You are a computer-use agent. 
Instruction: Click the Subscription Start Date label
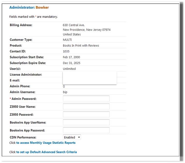27,57
